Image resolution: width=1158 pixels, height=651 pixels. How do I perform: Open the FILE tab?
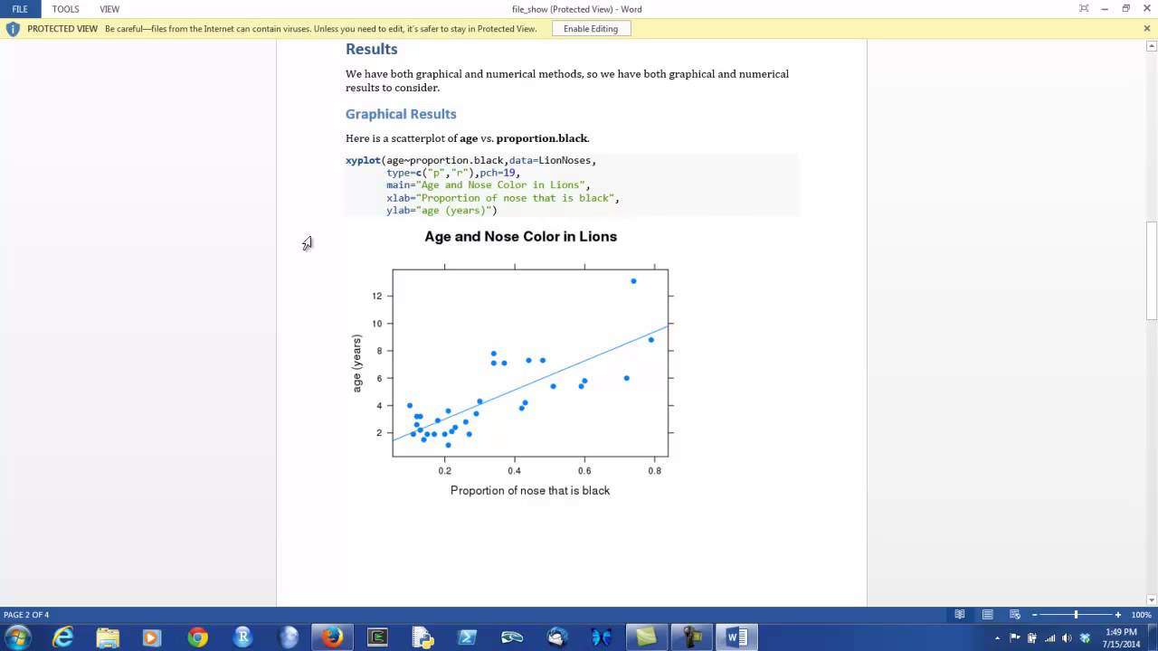point(20,9)
